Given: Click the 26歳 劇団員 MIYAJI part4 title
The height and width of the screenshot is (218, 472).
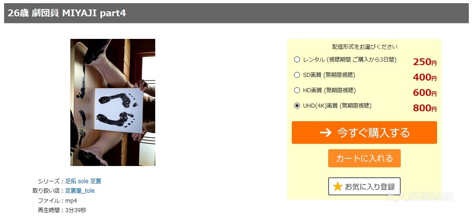Looking at the screenshot, I should (67, 13).
